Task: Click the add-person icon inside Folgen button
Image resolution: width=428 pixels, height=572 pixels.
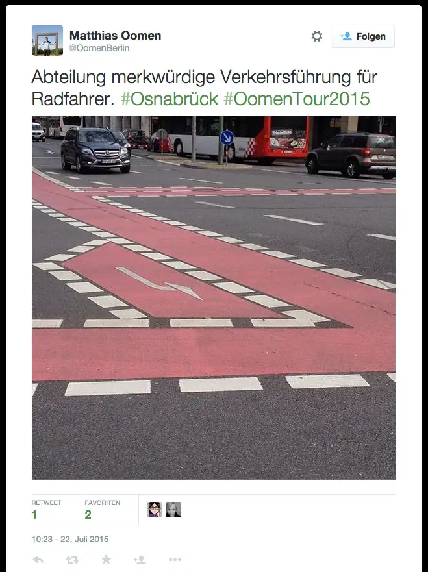Action: (x=346, y=36)
